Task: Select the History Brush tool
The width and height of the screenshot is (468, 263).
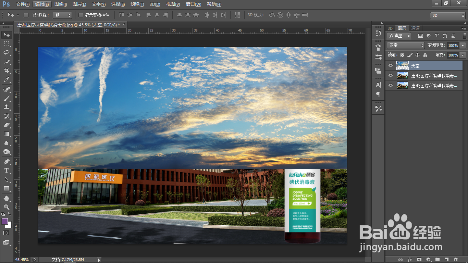Action: tap(7, 116)
